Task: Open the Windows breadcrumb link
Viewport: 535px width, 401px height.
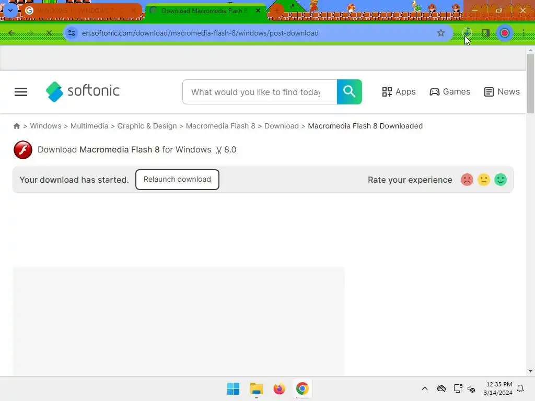Action: [x=46, y=126]
